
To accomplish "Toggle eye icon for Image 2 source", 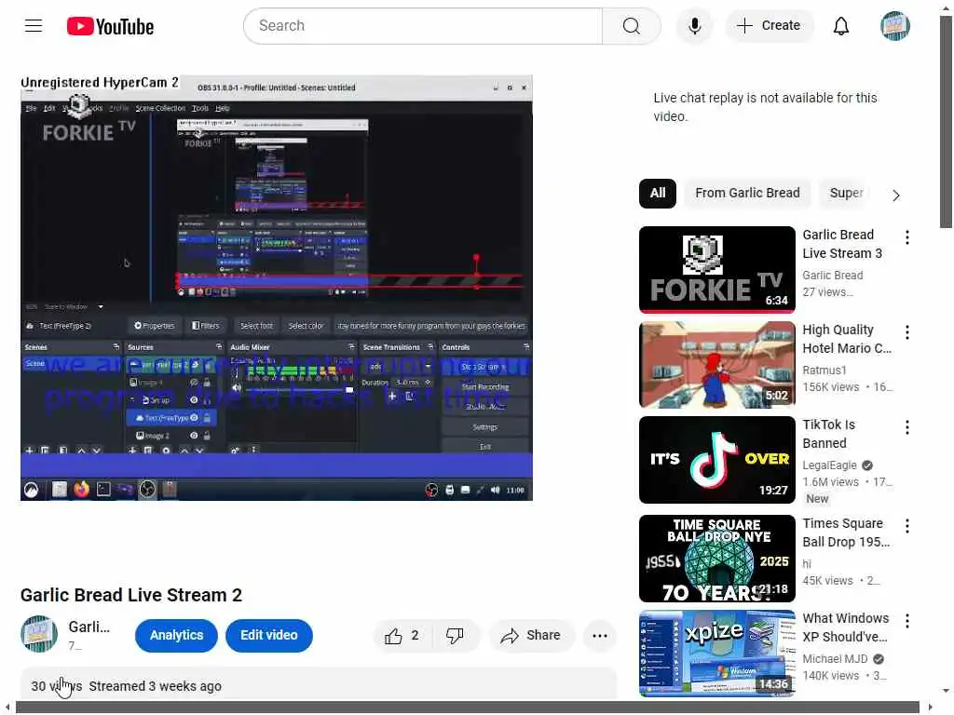I will click(x=194, y=436).
